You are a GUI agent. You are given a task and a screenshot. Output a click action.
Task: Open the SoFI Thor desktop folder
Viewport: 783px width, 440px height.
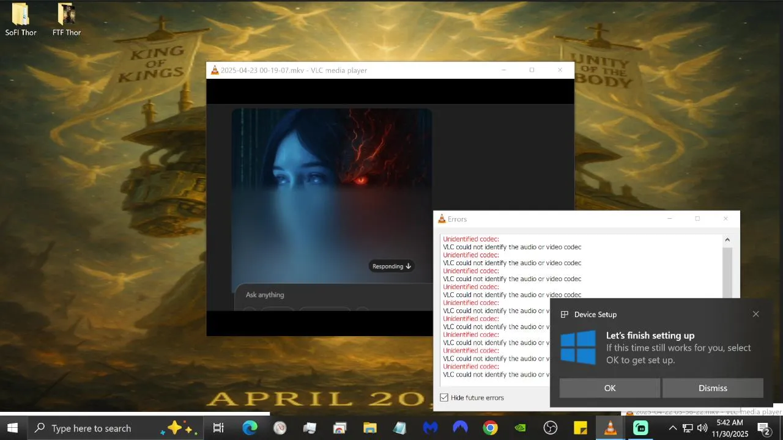[x=21, y=20]
